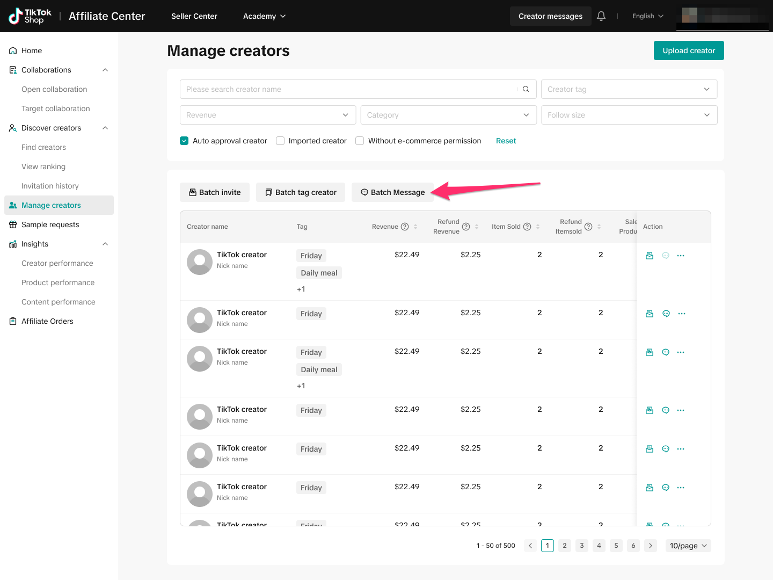Image resolution: width=773 pixels, height=580 pixels.
Task: Click the notification bell icon
Action: [601, 16]
